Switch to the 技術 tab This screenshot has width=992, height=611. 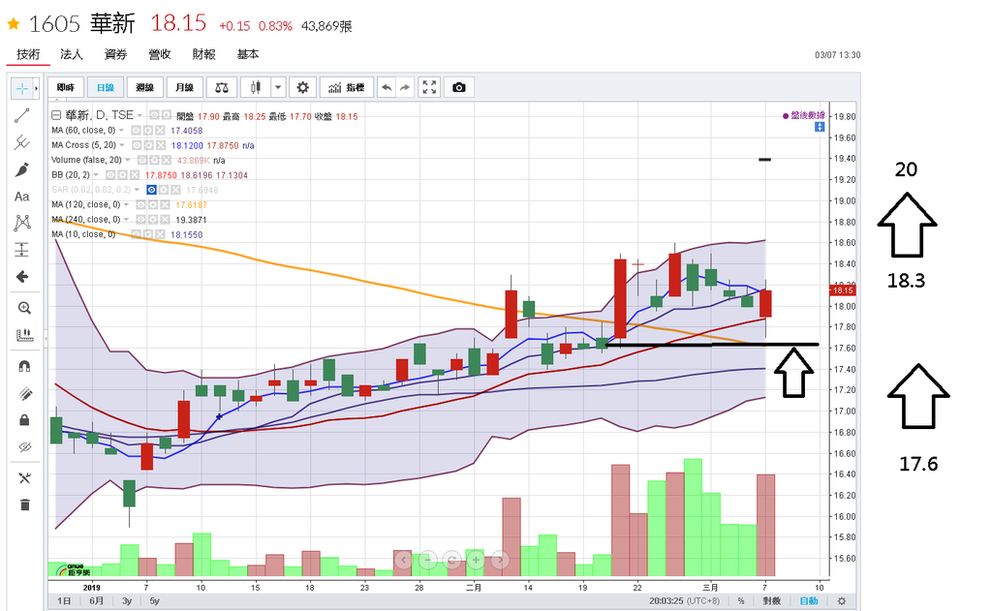[28, 54]
